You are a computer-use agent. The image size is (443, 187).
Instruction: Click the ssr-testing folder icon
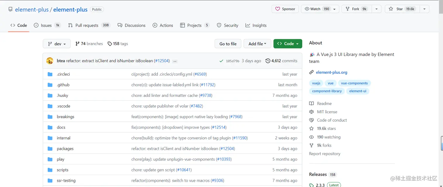coord(50,181)
